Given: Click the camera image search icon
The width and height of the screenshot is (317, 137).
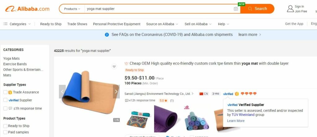Looking at the screenshot, I should click(x=236, y=9).
